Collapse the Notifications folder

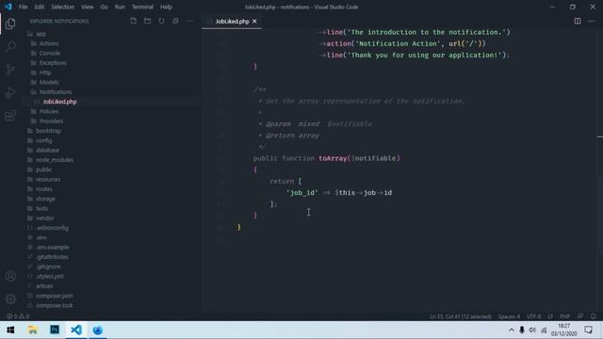pos(56,92)
